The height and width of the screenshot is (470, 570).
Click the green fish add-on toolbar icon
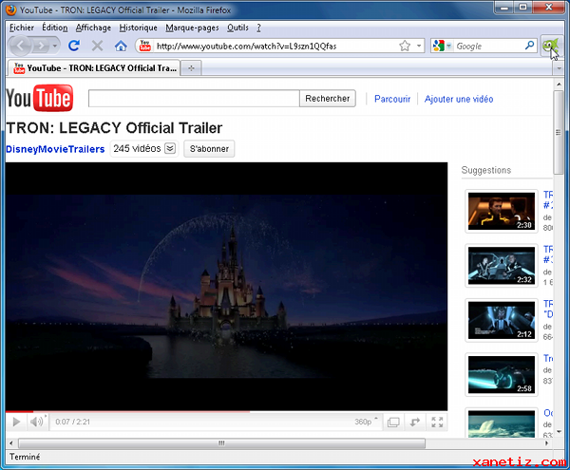click(x=550, y=46)
